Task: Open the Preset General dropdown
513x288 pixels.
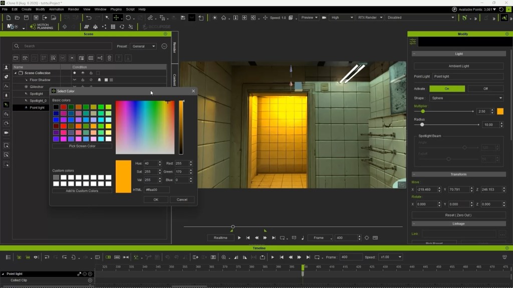Action: (144, 46)
